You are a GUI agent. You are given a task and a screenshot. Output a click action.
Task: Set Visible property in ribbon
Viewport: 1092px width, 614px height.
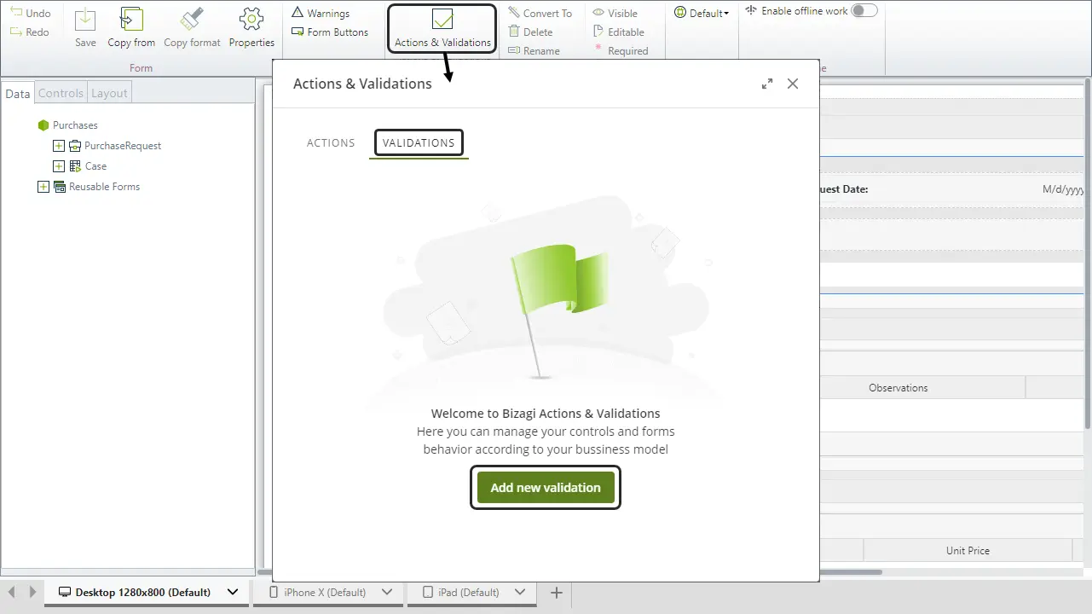click(615, 13)
